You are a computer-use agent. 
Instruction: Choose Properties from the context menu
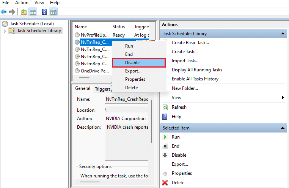pos(139,79)
